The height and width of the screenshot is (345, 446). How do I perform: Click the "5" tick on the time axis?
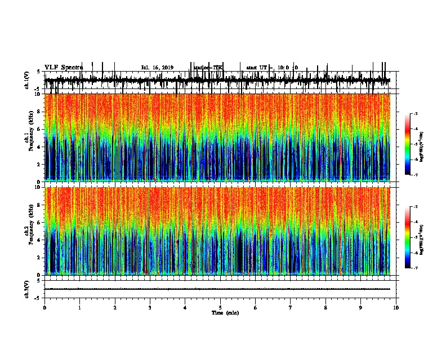click(x=220, y=308)
